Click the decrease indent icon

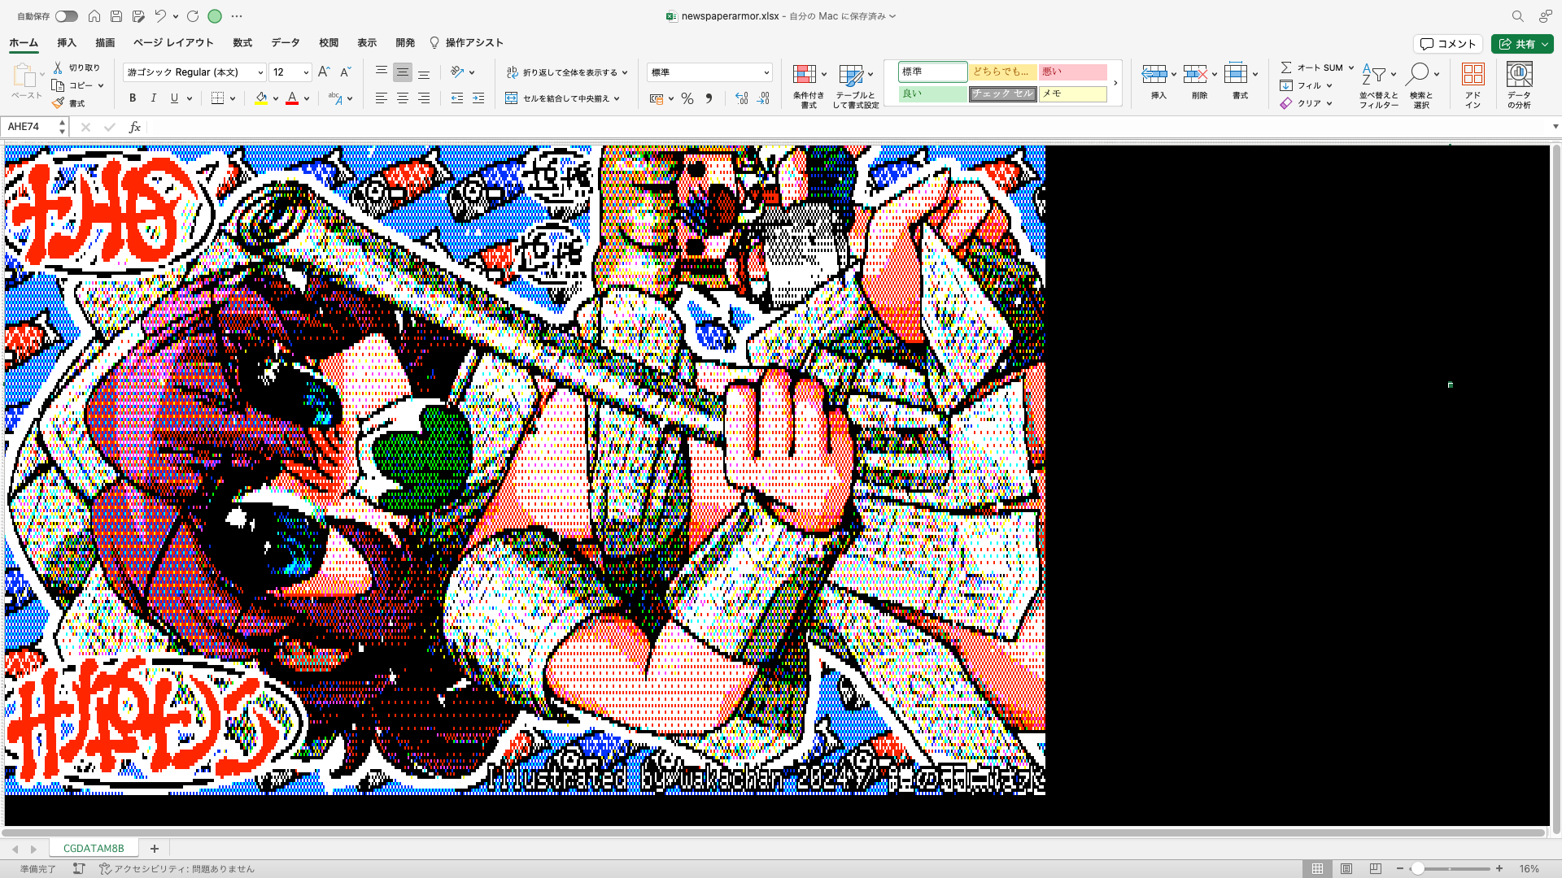coord(457,98)
